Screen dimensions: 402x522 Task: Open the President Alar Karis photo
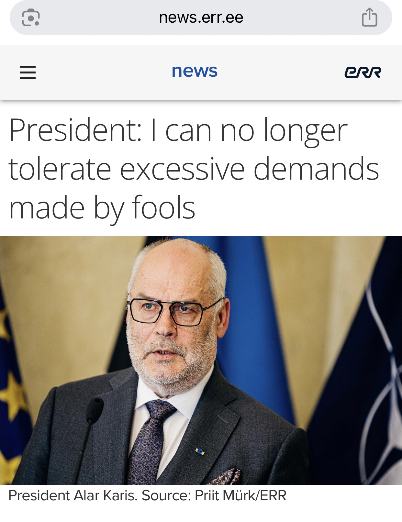point(201,360)
